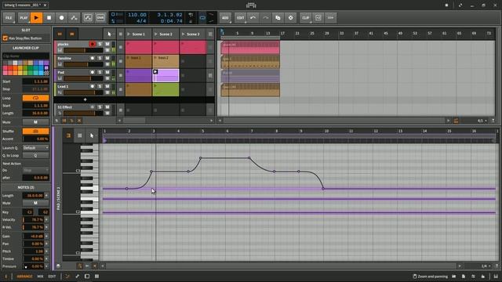Viewport: 502px width, 282px height.
Task: Pick the purple color swatch in the palette
Action: point(46,63)
